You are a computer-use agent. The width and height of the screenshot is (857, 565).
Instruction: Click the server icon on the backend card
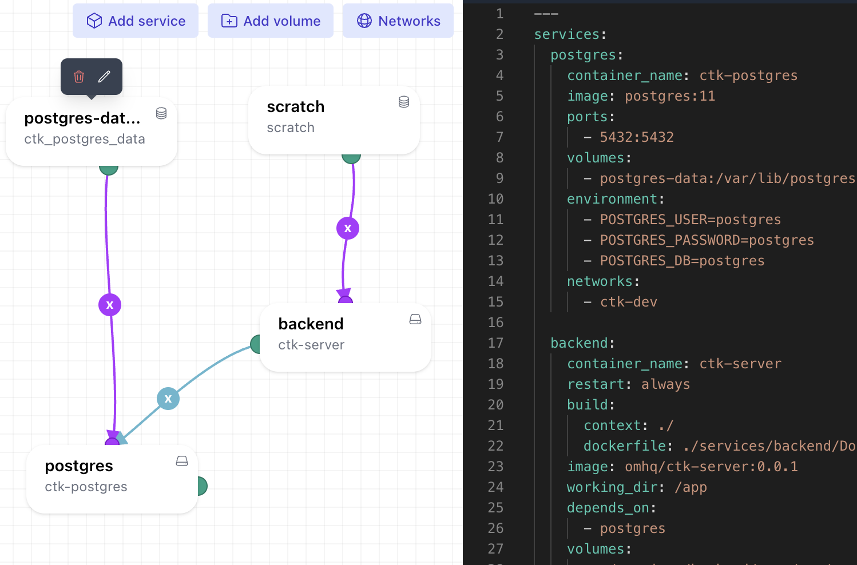tap(415, 319)
